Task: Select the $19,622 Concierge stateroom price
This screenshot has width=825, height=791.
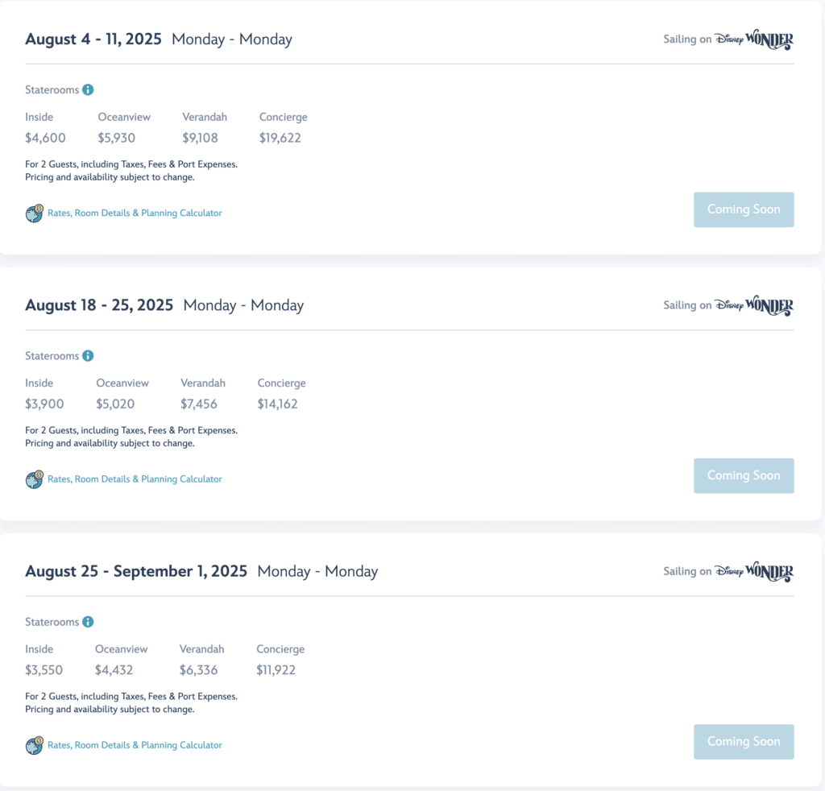Action: tap(280, 138)
